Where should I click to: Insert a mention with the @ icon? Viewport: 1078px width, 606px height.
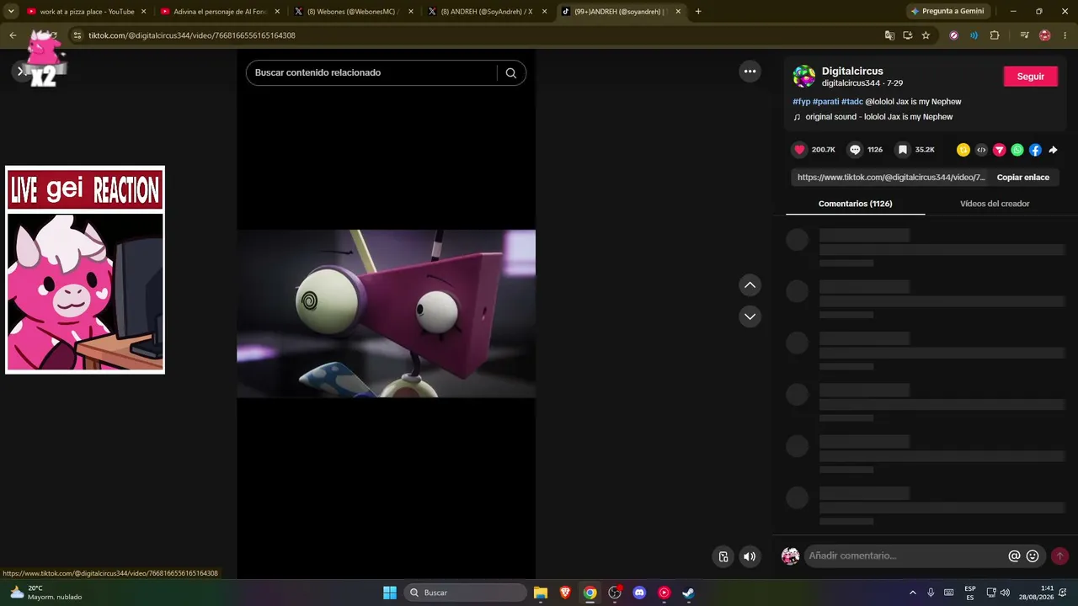click(1014, 555)
